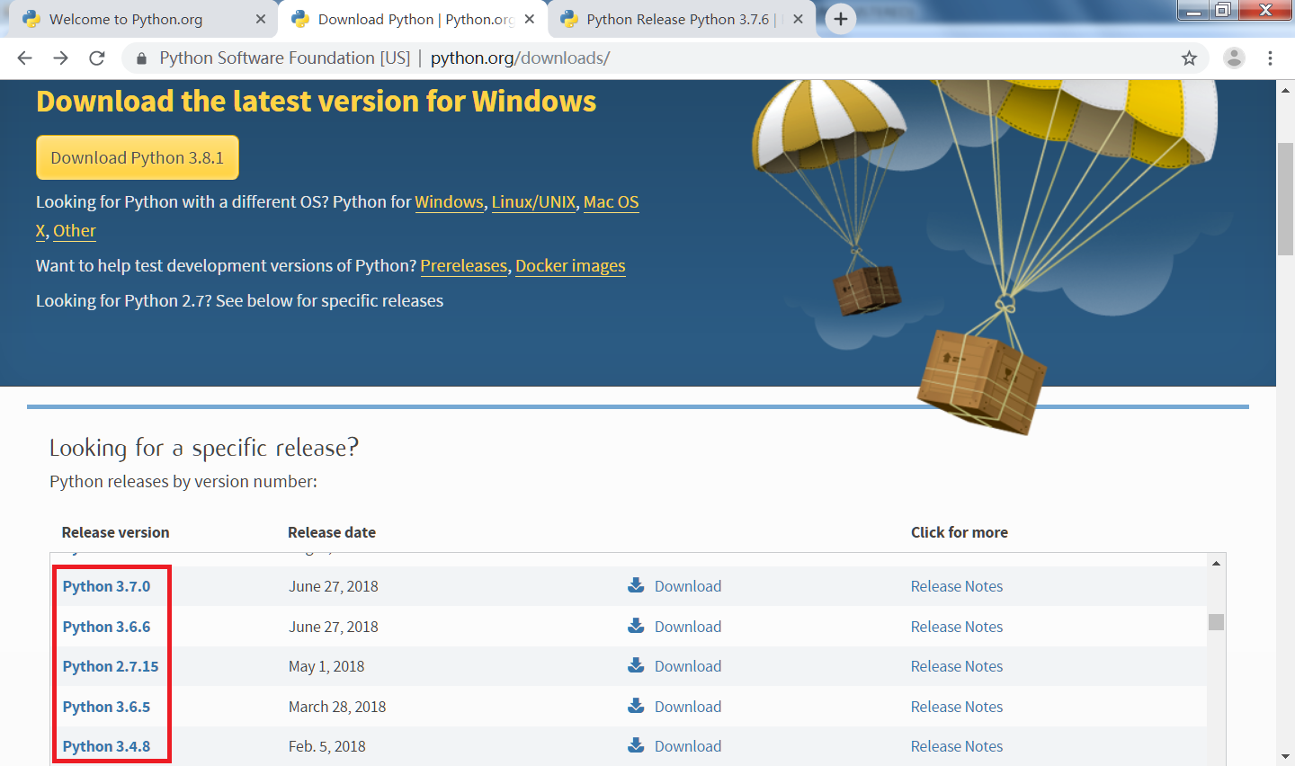Click the download icon for Python 3.7.0

click(x=636, y=585)
